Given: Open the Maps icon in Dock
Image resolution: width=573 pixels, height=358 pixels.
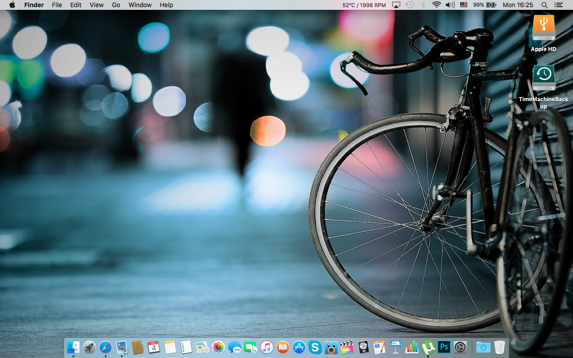Looking at the screenshot, I should tap(202, 347).
